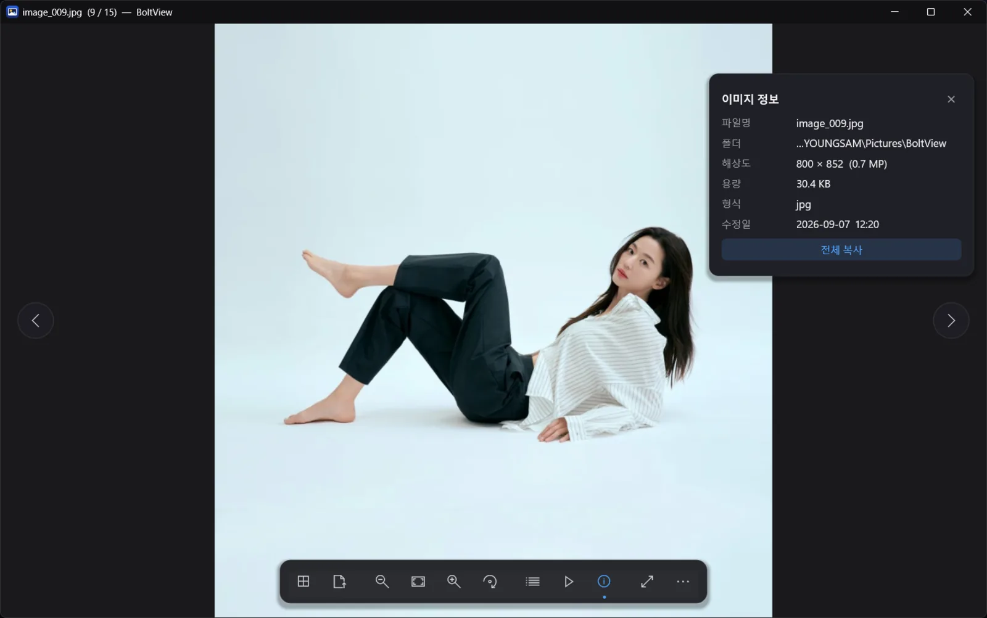Go to the previous image
The image size is (987, 618).
36,321
